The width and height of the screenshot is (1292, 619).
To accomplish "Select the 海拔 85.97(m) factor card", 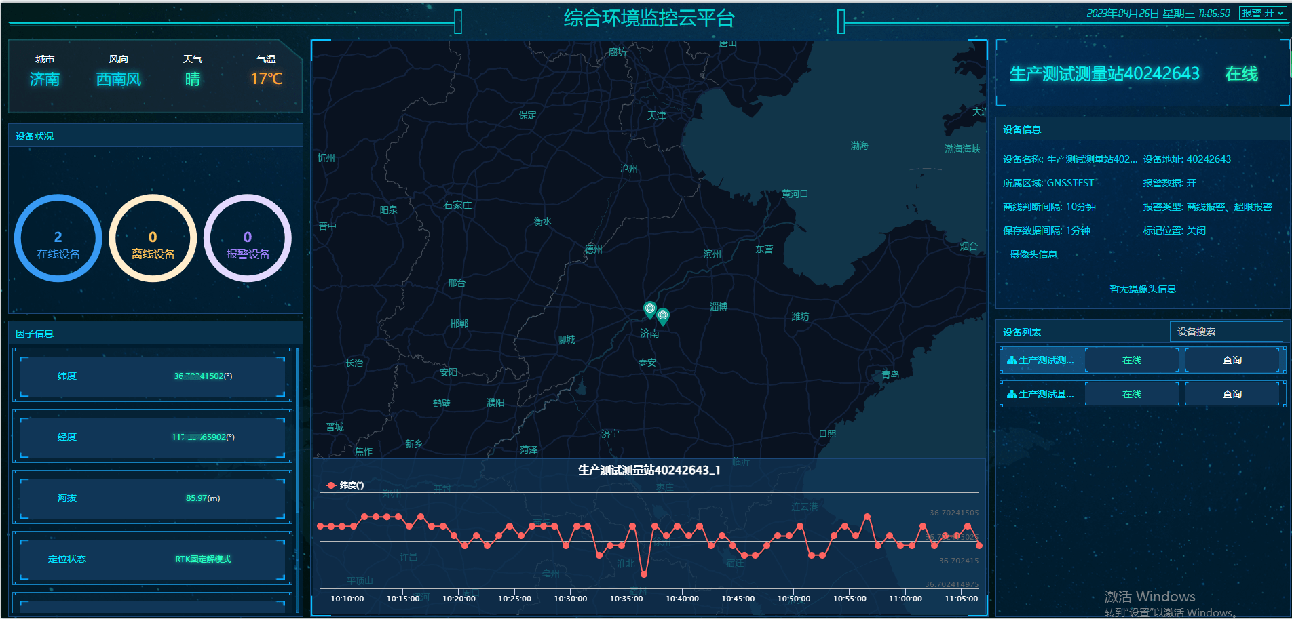I will pyautogui.click(x=152, y=498).
